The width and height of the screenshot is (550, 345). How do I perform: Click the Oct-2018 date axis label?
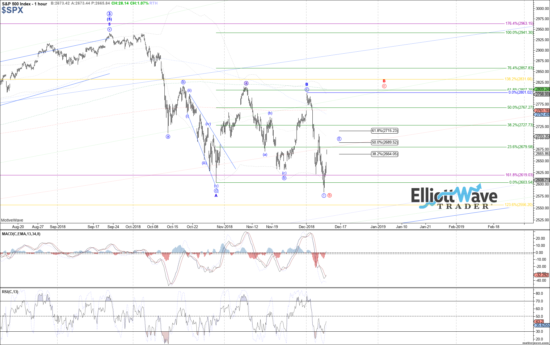click(x=133, y=227)
